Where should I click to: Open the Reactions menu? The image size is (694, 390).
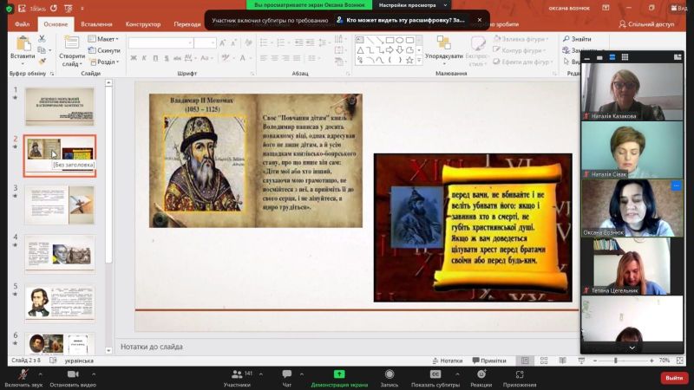481,374
